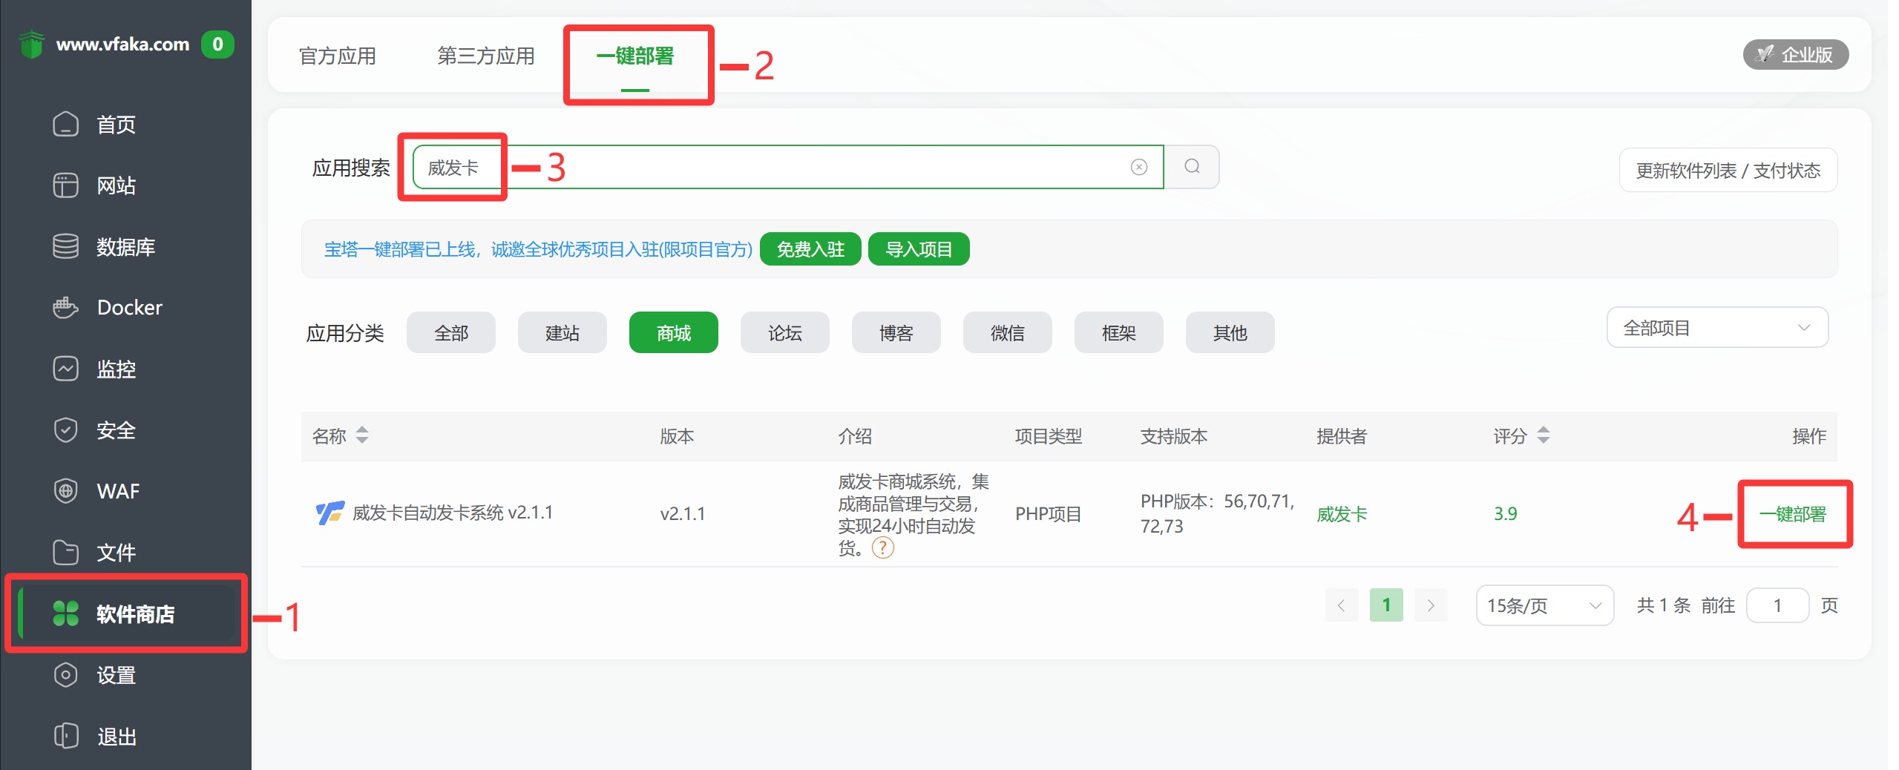Screen dimensions: 1899x770
Task: Switch to the 官方应用 tab
Action: click(x=338, y=55)
